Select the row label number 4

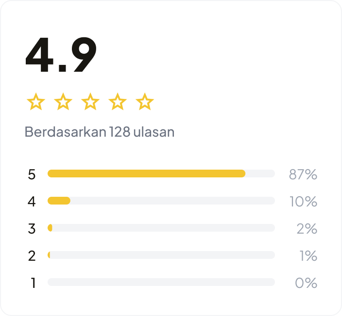pos(32,202)
